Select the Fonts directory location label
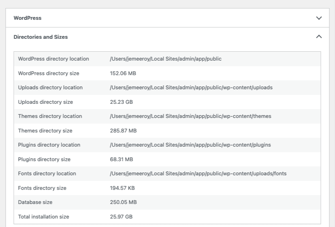The image size is (335, 227). click(x=47, y=174)
